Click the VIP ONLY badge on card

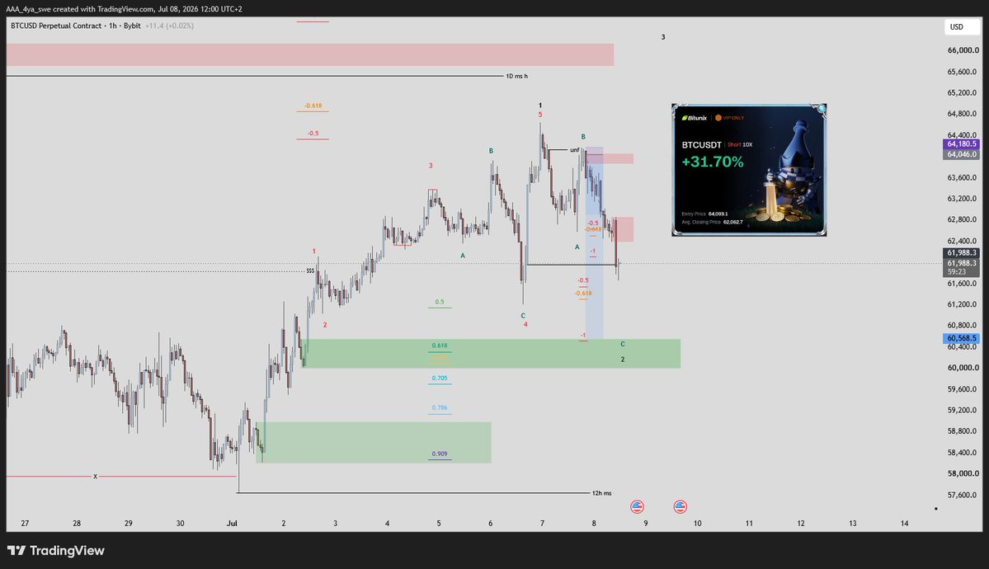pos(730,118)
